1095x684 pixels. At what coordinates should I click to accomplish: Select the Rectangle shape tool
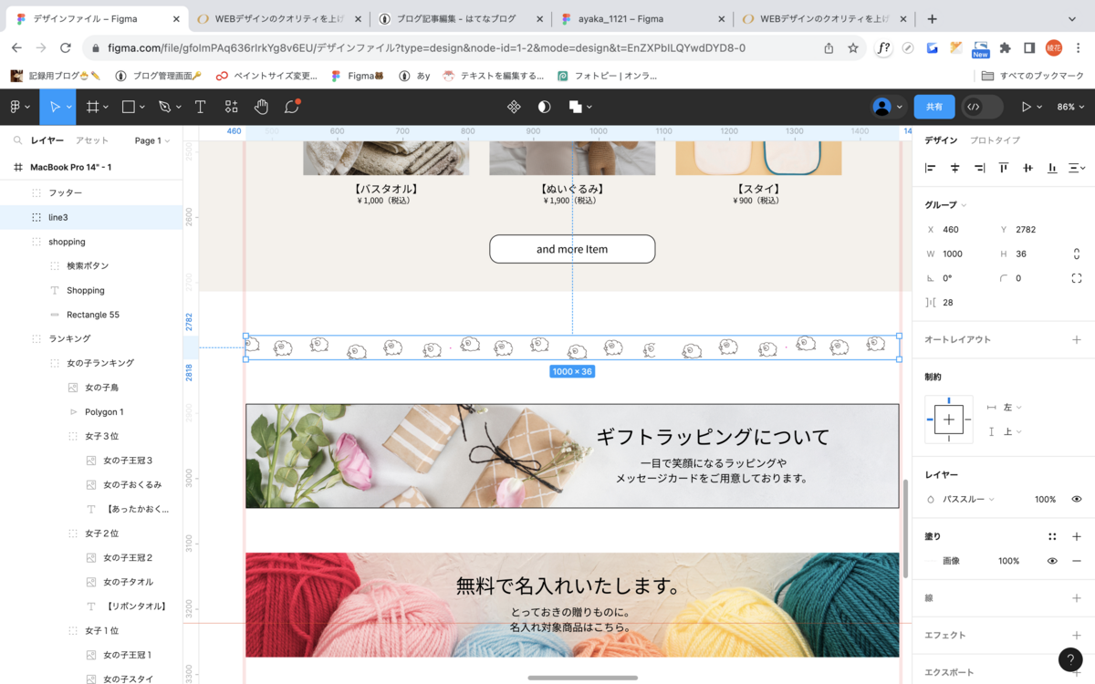[129, 107]
